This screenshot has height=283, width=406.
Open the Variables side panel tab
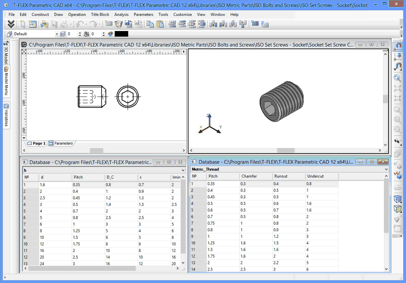6,115
